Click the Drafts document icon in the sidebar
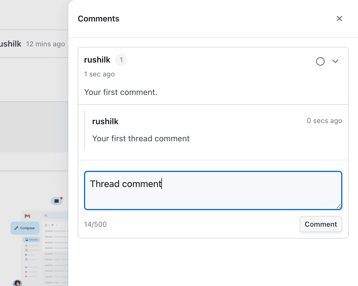 [26, 259]
